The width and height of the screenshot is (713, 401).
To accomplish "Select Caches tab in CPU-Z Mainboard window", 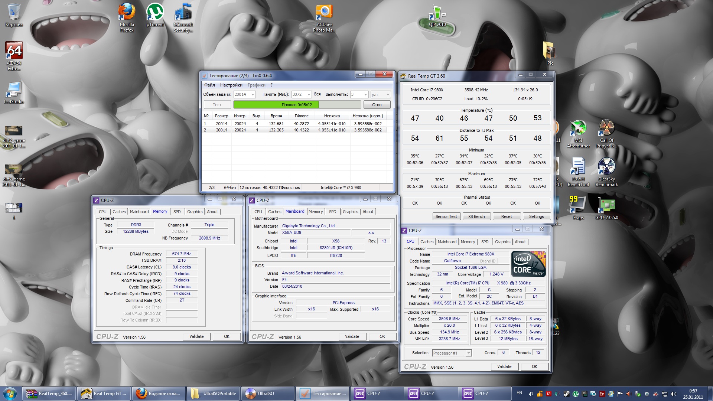I will (275, 212).
